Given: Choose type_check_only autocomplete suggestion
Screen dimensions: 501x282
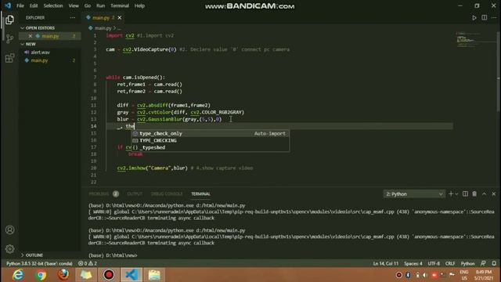Looking at the screenshot, I should pyautogui.click(x=211, y=134).
